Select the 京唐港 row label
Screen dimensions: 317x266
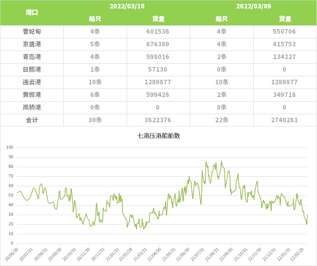[32, 44]
